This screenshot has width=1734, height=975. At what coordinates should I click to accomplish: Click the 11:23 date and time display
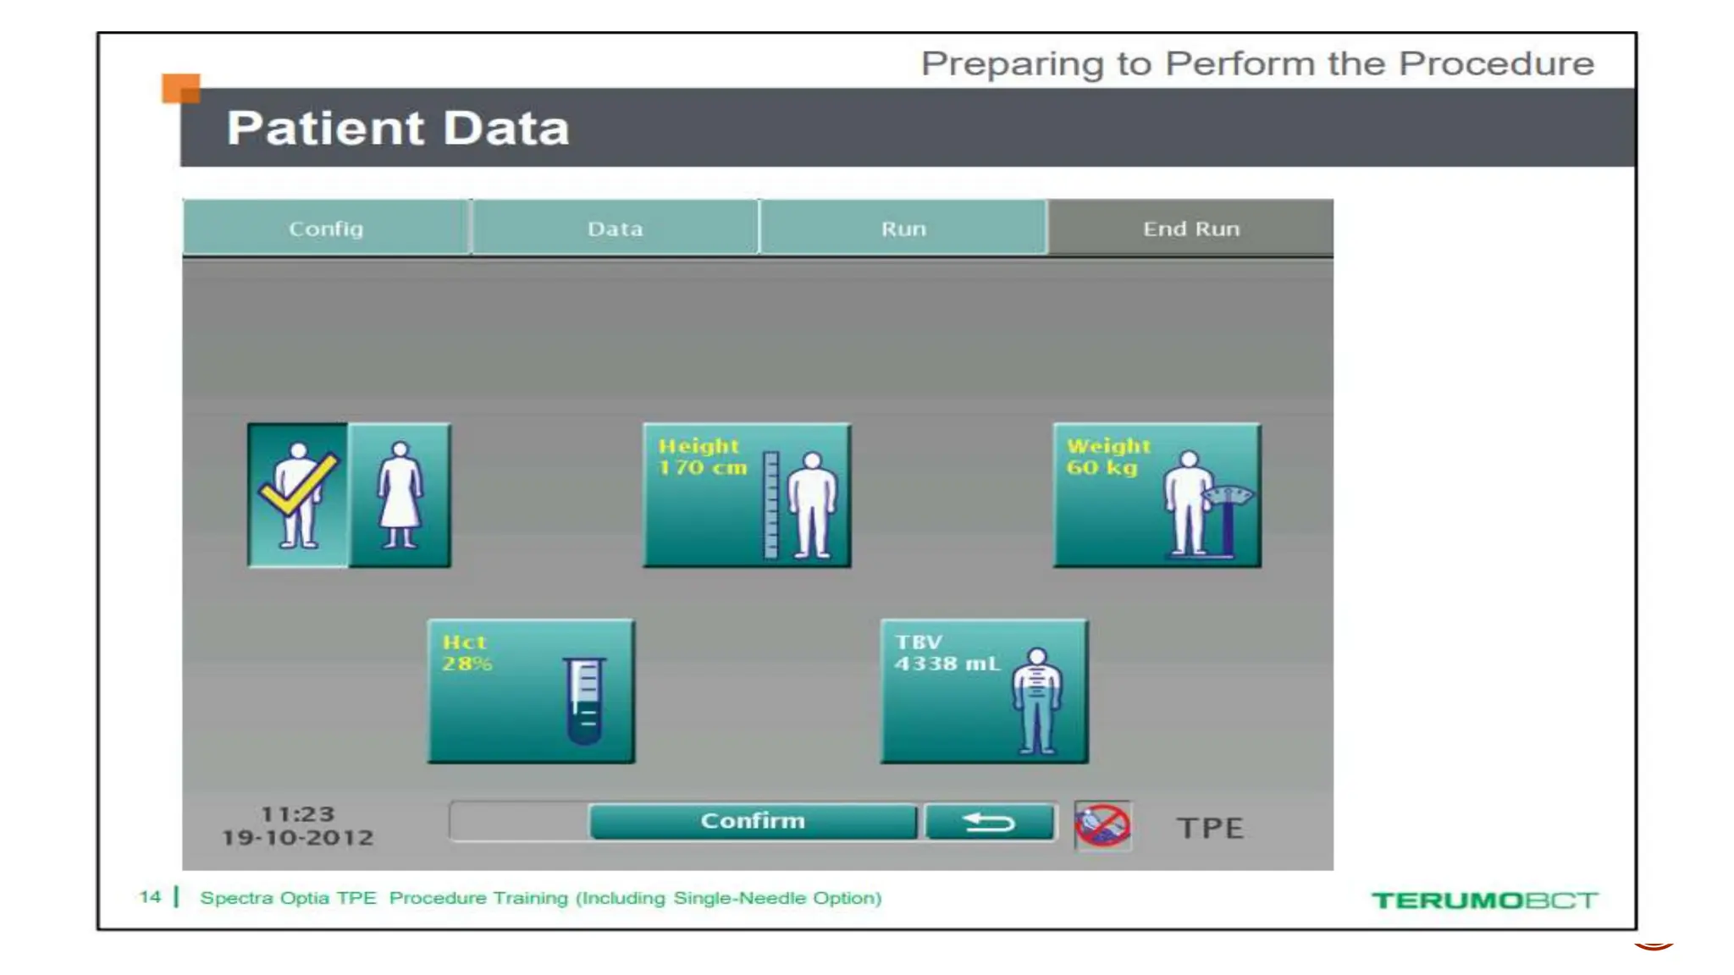tap(297, 825)
